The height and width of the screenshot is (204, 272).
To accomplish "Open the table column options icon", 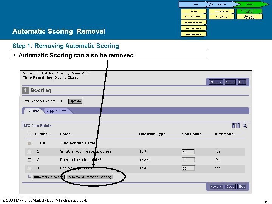I will pos(236,125).
